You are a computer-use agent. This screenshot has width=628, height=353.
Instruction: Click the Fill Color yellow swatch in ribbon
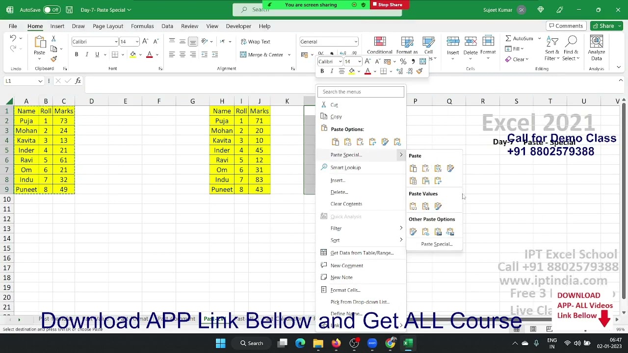tap(132, 54)
